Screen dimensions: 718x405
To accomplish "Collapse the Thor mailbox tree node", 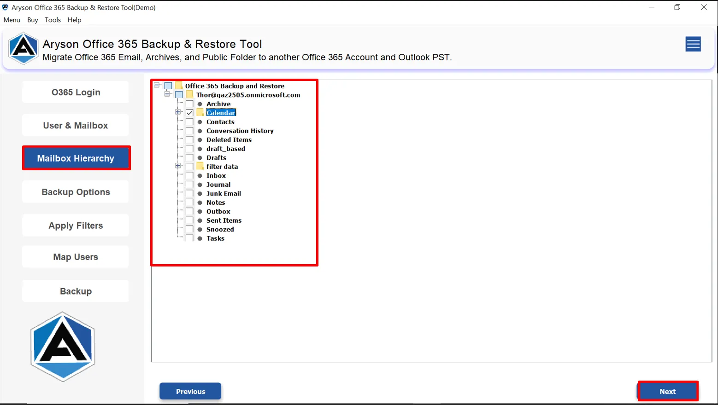I will (168, 94).
